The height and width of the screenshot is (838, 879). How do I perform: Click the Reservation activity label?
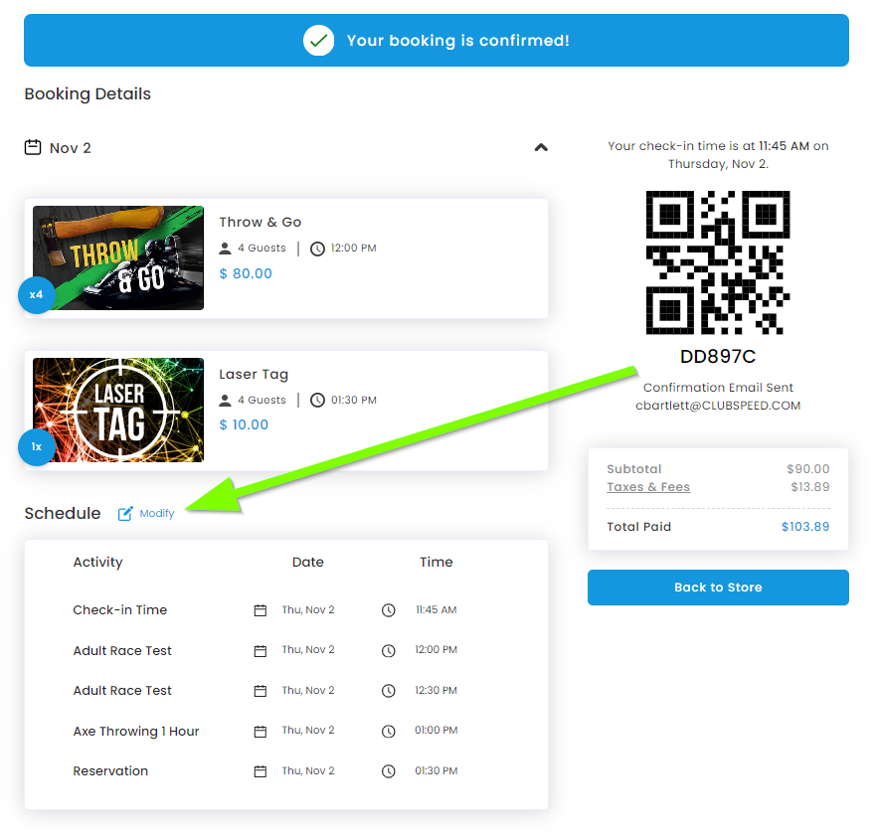pyautogui.click(x=110, y=770)
